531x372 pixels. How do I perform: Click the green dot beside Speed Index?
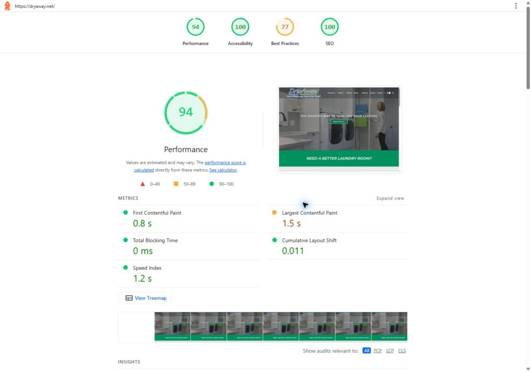[125, 267]
